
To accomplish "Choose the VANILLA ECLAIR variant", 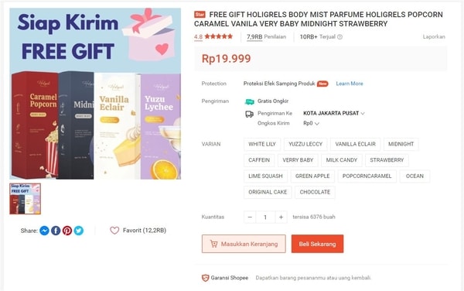I will [355, 144].
